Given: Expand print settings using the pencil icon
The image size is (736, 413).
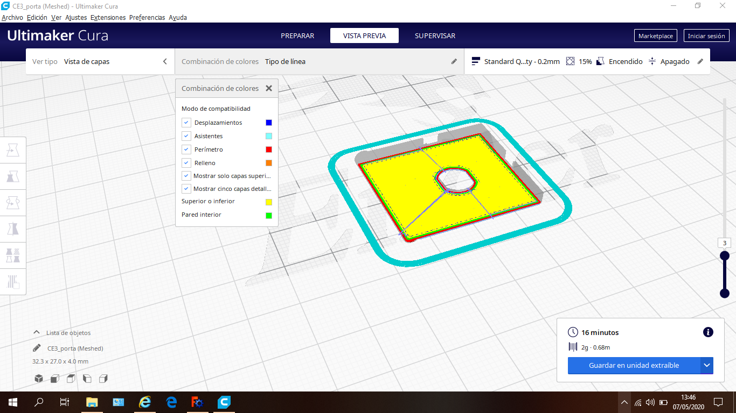Looking at the screenshot, I should tap(700, 61).
